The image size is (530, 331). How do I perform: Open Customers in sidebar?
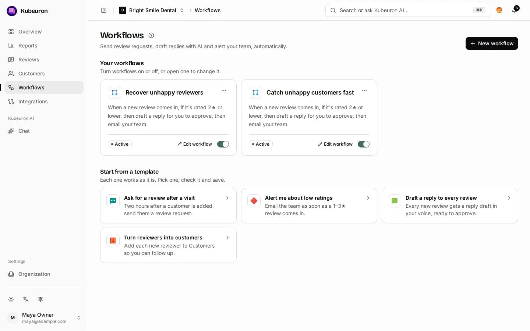(44, 74)
